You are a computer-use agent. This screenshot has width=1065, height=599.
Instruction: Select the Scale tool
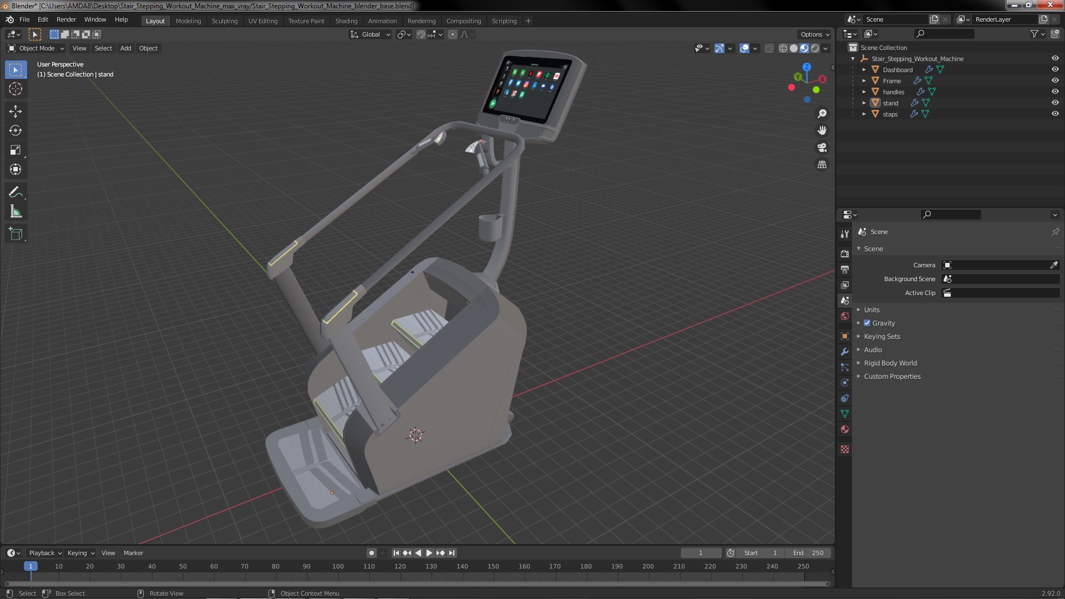[16, 150]
